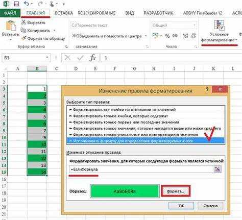This screenshot has height=220, width=242.
Task: Click the fx insert function icon
Action: [x=92, y=58]
